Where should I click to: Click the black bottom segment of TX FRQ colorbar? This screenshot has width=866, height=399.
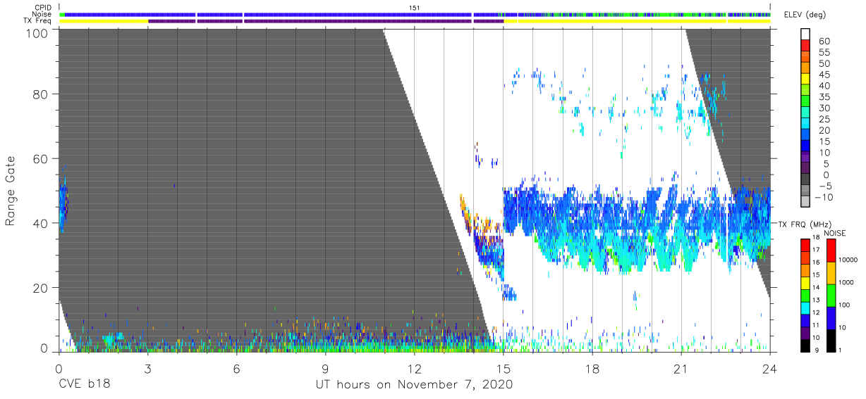806,345
